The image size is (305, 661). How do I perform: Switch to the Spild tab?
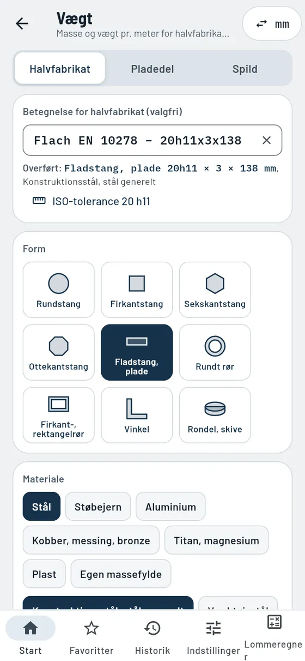pyautogui.click(x=245, y=69)
